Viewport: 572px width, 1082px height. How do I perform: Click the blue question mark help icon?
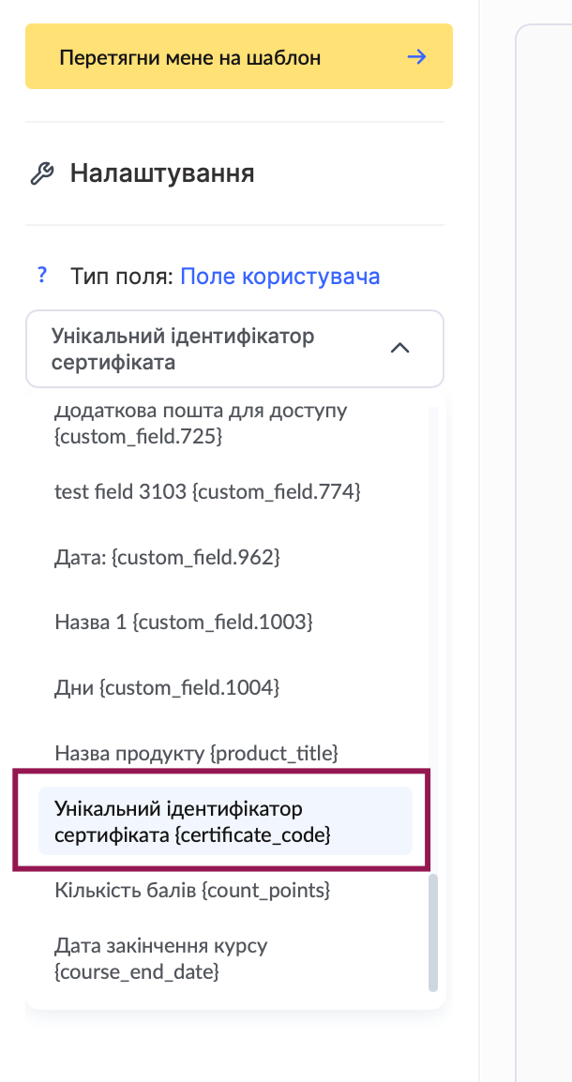pyautogui.click(x=41, y=276)
